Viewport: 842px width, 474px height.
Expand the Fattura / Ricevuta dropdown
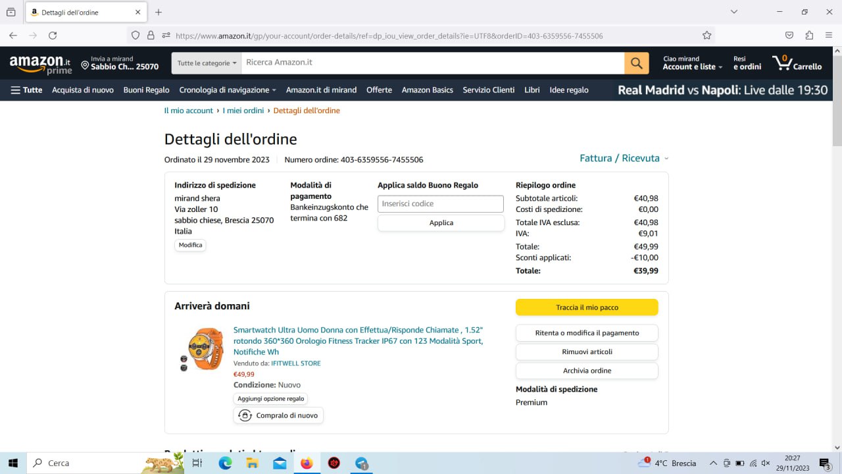624,158
